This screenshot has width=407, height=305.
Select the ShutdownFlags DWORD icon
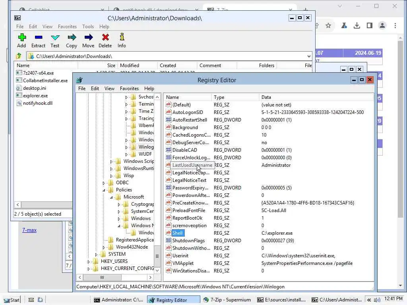[168, 240]
